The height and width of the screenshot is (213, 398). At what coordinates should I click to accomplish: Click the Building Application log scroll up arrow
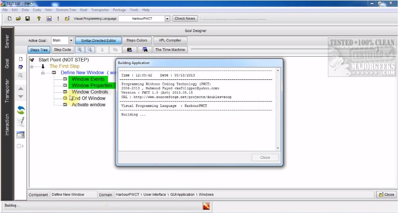tap(278, 70)
